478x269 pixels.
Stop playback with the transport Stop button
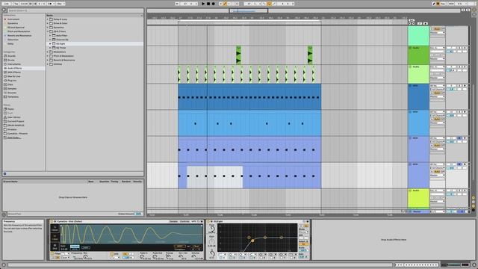click(x=208, y=4)
